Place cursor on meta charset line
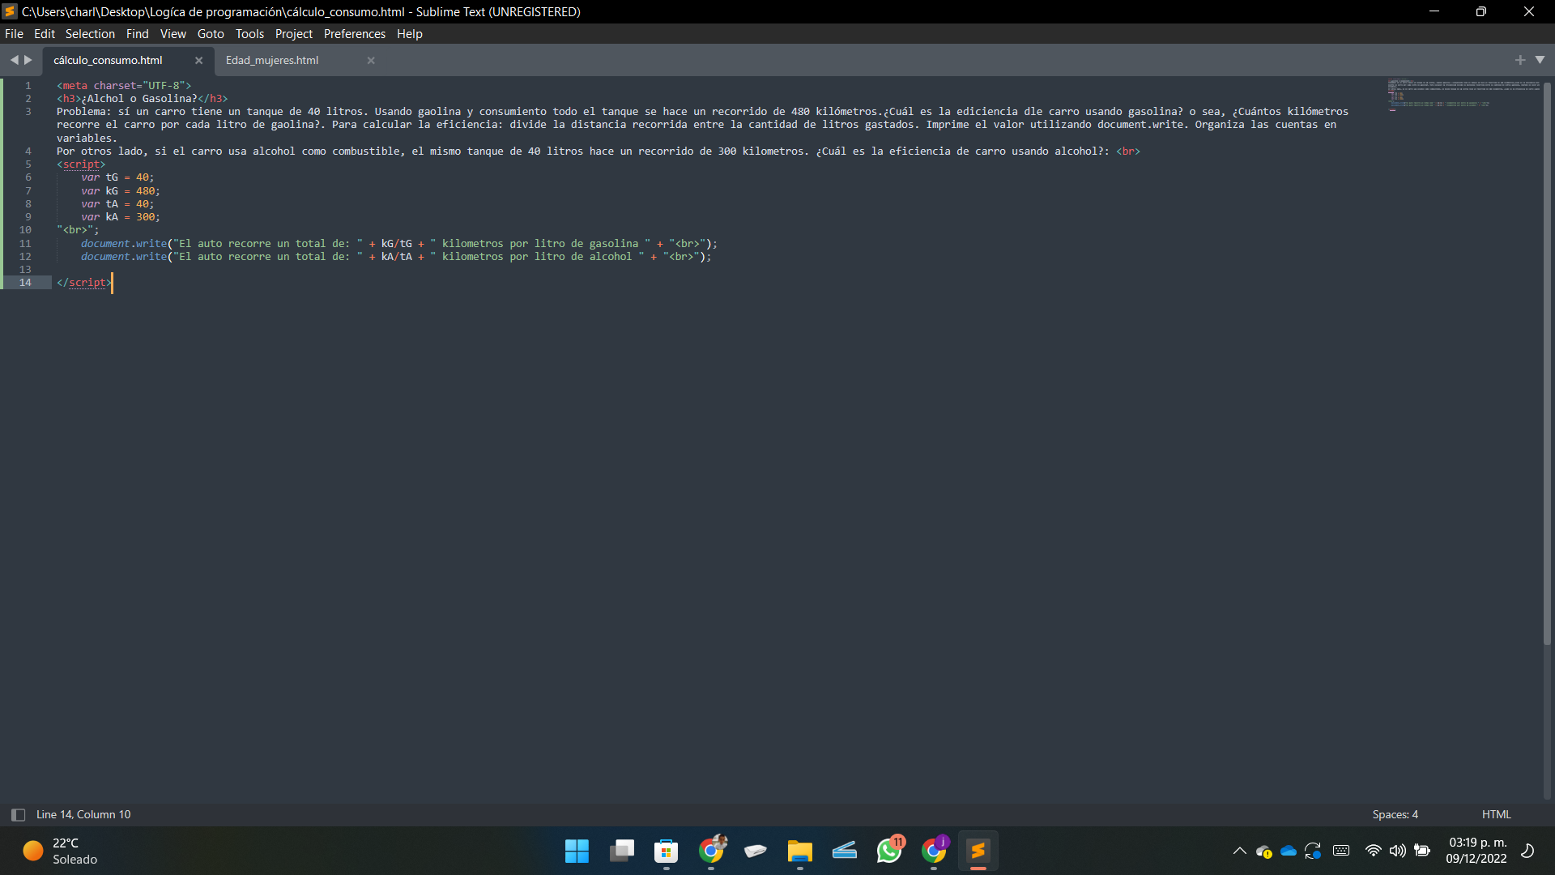This screenshot has height=875, width=1555. click(x=124, y=86)
